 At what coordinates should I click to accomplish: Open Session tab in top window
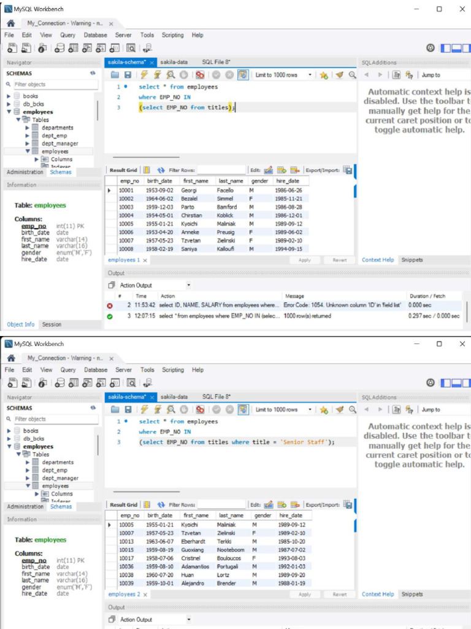pos(52,324)
